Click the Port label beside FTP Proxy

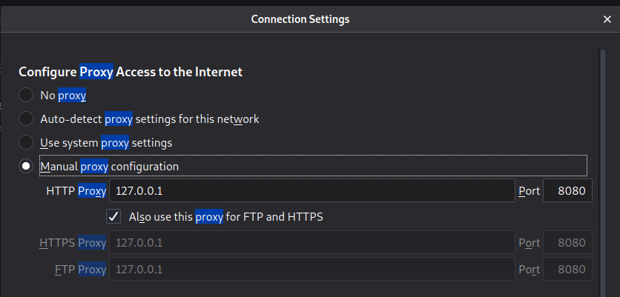coord(529,270)
